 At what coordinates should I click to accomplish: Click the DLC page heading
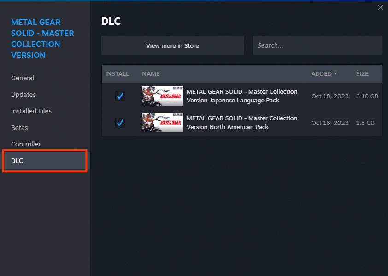111,22
